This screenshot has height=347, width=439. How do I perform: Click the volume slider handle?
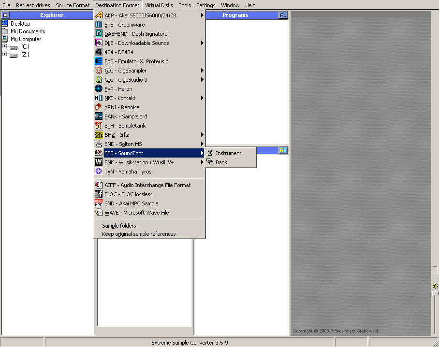coord(435,293)
